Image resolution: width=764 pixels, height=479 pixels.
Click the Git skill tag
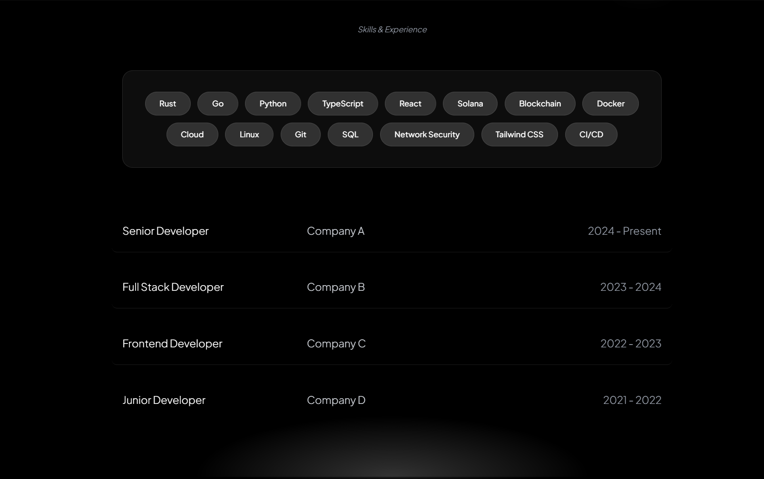click(x=300, y=134)
